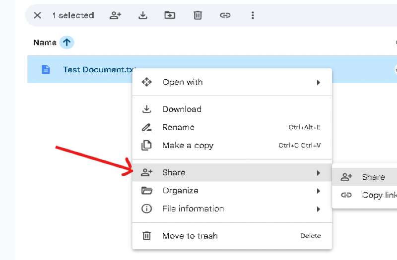Click the download icon in top toolbar
Viewport: 397px width, 260px height.
[x=143, y=15]
